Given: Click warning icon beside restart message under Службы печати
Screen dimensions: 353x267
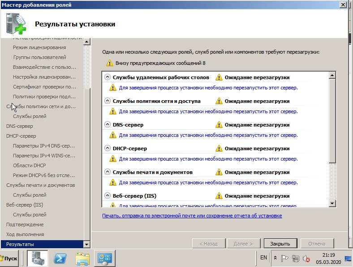Looking at the screenshot, I should [113, 182].
